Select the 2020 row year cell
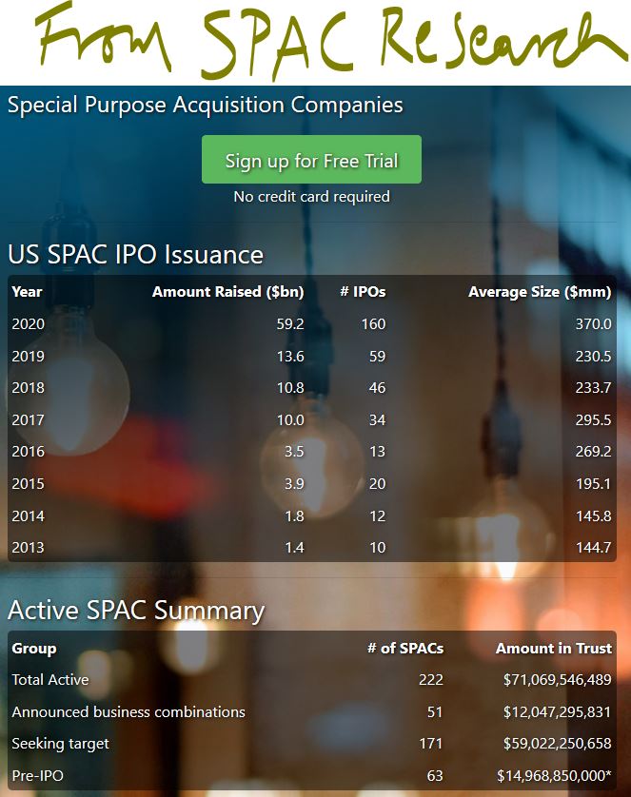Image resolution: width=631 pixels, height=797 pixels. click(28, 323)
